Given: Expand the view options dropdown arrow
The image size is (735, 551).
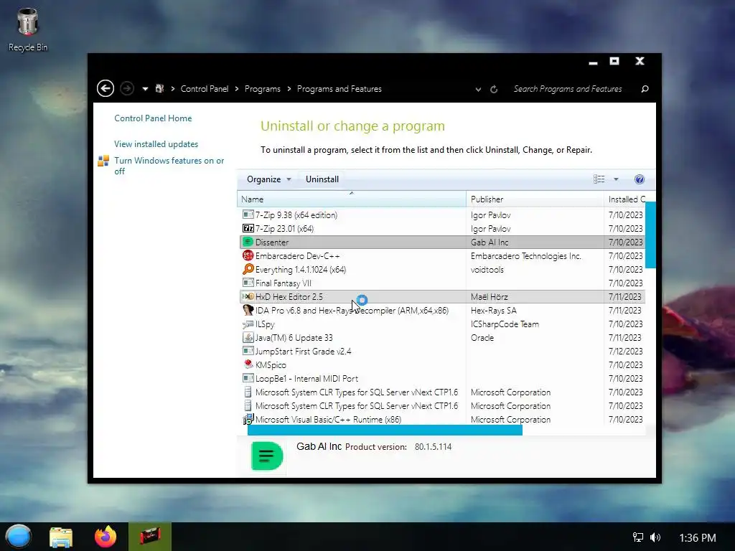Looking at the screenshot, I should coord(616,179).
